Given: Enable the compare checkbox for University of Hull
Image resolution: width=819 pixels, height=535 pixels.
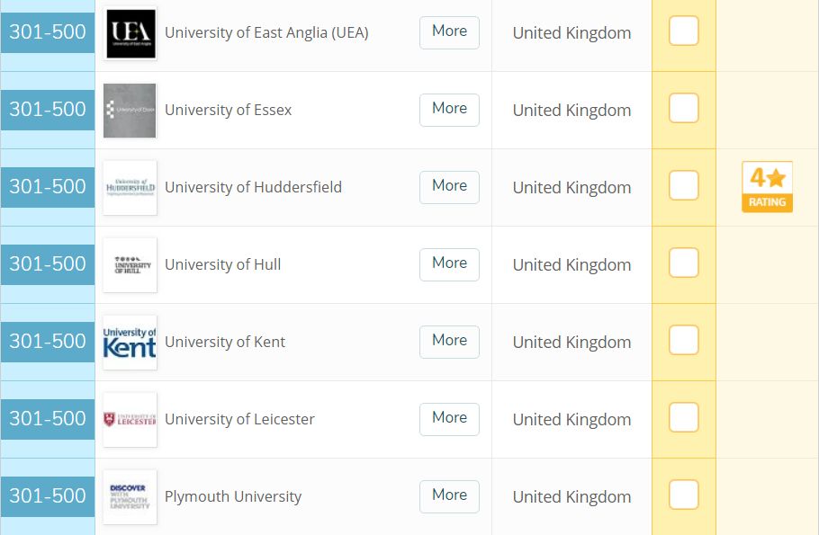Looking at the screenshot, I should (x=683, y=263).
